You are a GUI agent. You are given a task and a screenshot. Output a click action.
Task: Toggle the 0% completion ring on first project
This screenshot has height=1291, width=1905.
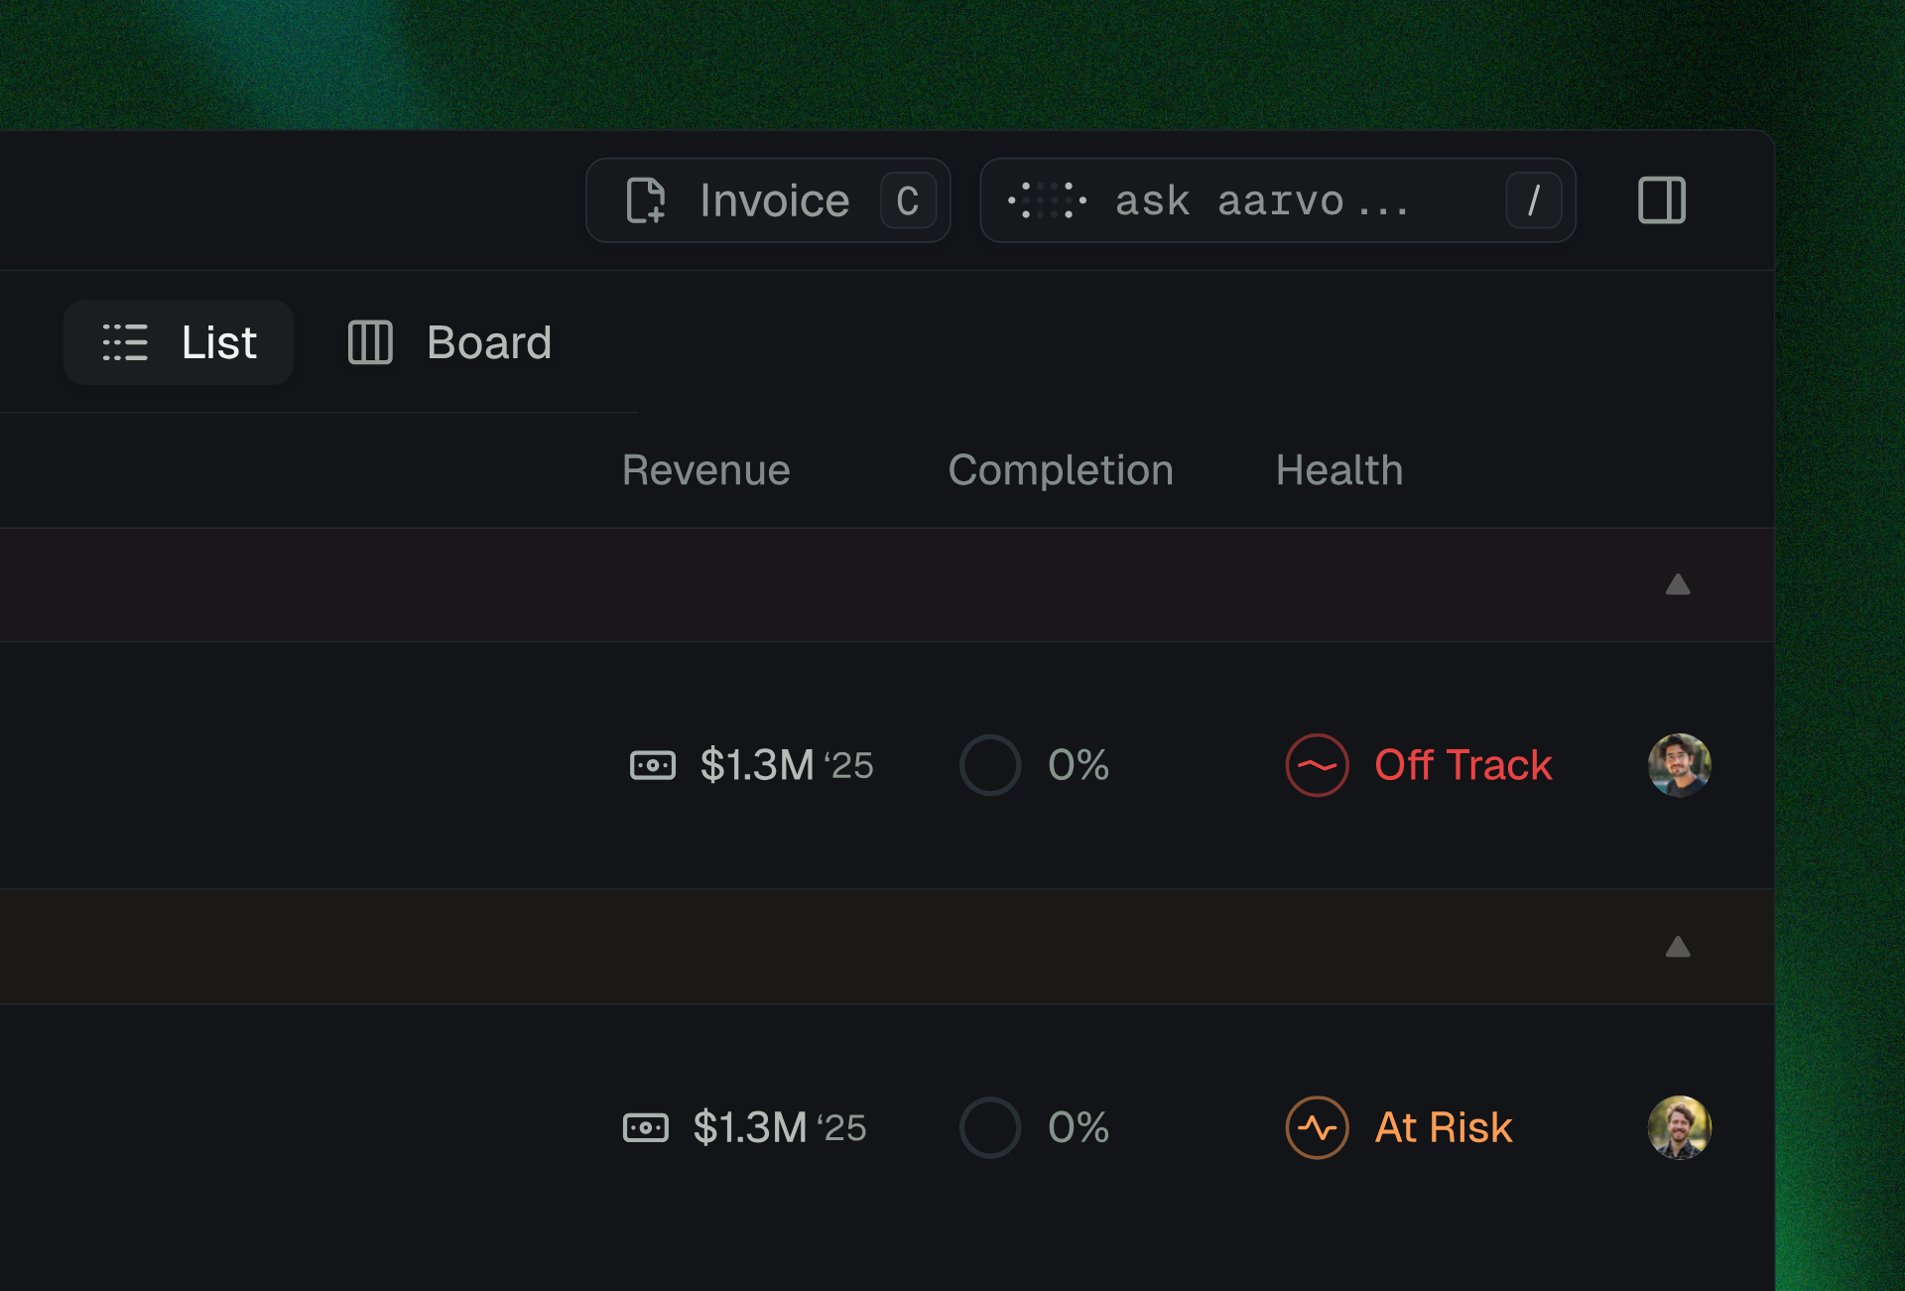point(989,764)
